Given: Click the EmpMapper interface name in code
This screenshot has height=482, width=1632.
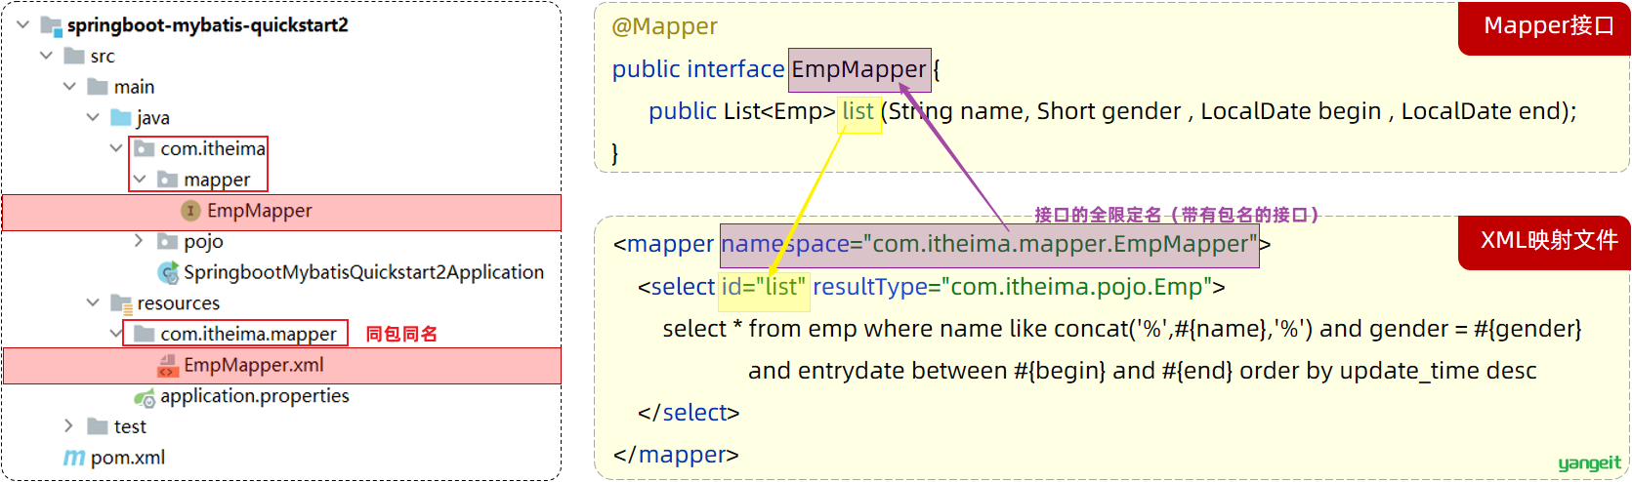Looking at the screenshot, I should (x=858, y=69).
